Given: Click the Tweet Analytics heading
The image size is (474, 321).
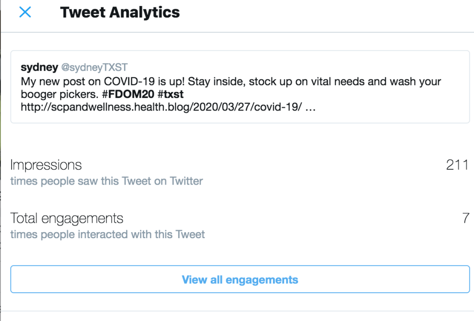Looking at the screenshot, I should 120,12.
